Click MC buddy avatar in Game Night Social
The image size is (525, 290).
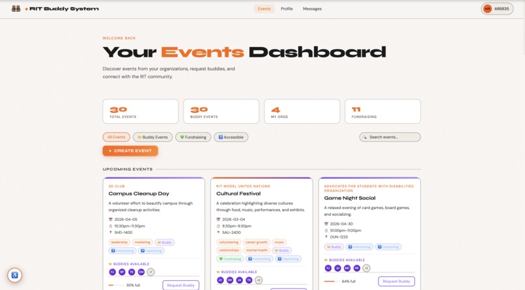[x=347, y=268]
